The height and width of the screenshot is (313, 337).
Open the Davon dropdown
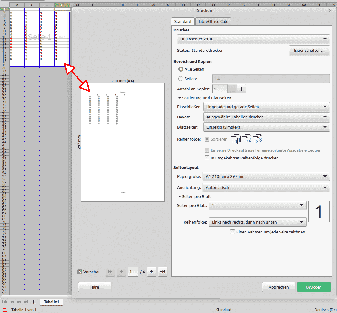click(x=266, y=117)
